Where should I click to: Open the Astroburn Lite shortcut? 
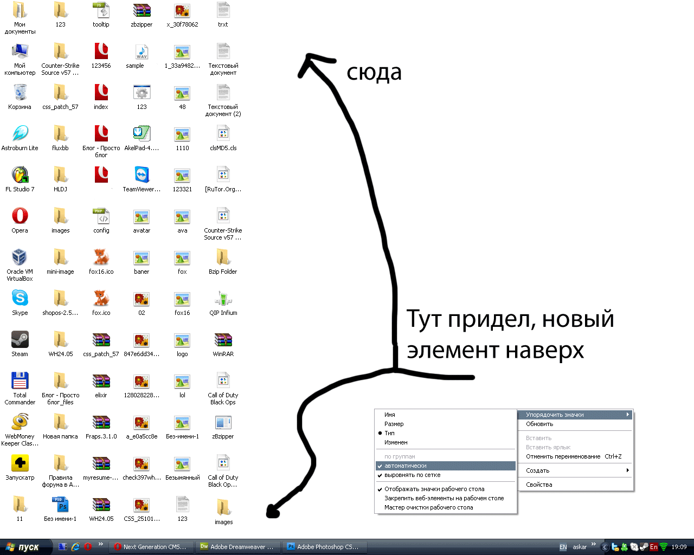(20, 134)
